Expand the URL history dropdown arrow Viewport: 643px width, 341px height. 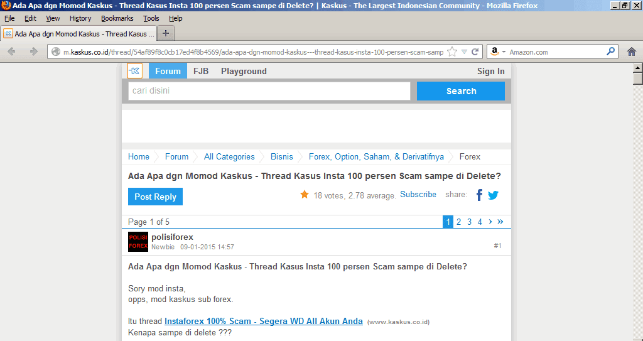pos(464,51)
